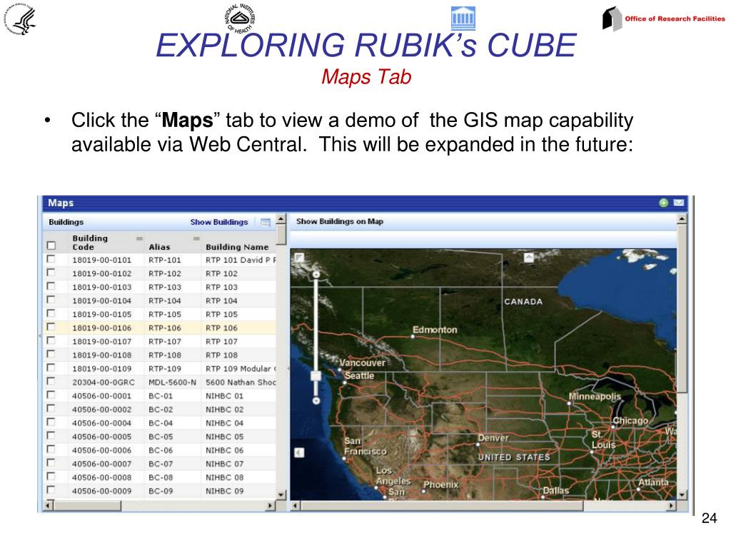The image size is (731, 548).
Task: Click the left pan arrow on the map
Action: click(x=299, y=452)
